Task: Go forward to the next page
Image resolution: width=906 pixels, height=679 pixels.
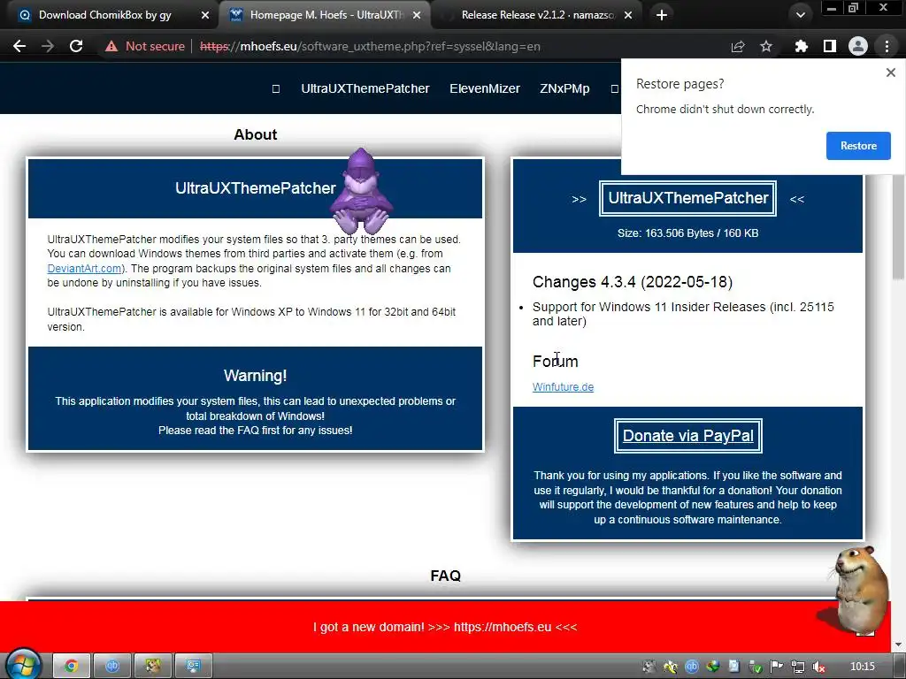Action: click(48, 46)
